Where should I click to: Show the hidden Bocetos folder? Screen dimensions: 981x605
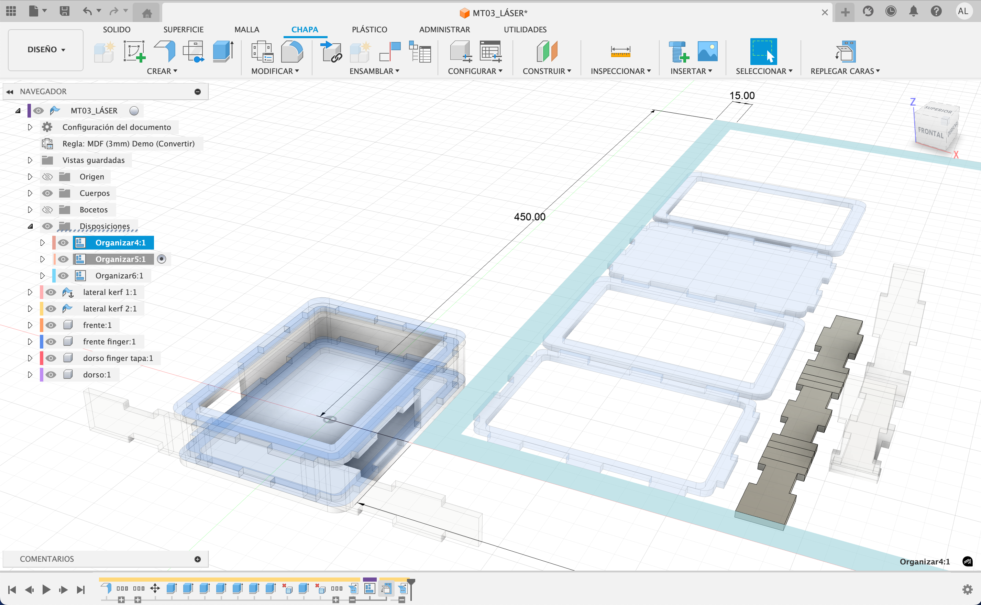[x=48, y=210]
